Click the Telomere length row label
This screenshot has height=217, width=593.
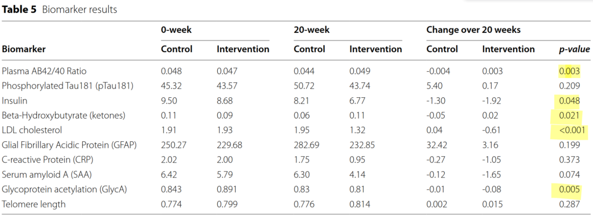[x=34, y=204]
